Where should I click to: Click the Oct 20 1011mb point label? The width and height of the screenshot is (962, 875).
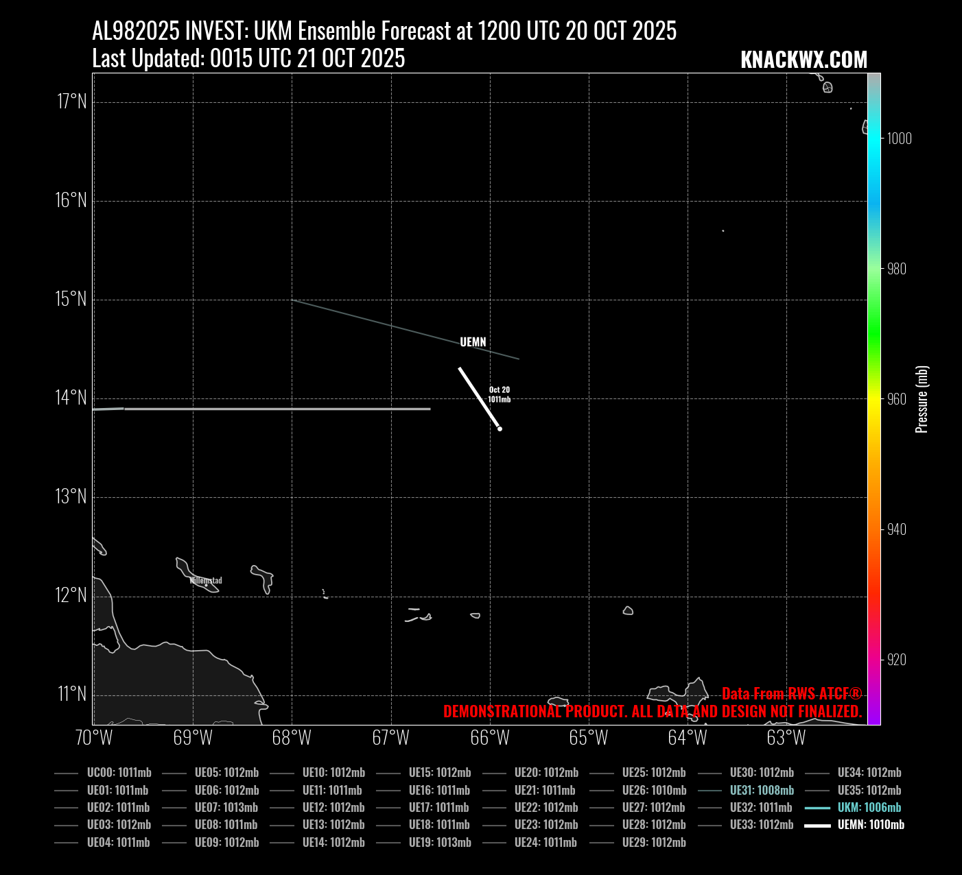pyautogui.click(x=499, y=394)
